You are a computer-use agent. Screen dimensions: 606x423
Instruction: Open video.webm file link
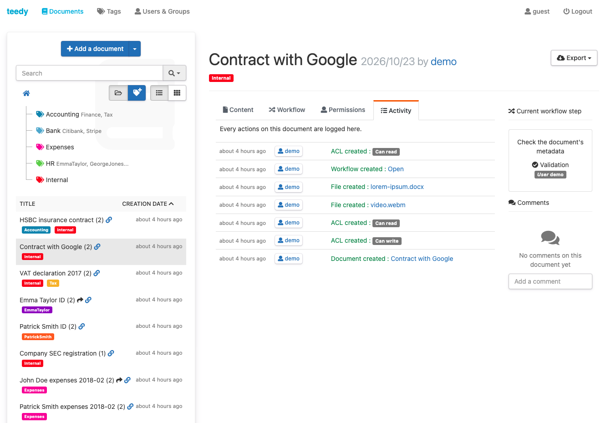pyautogui.click(x=388, y=205)
